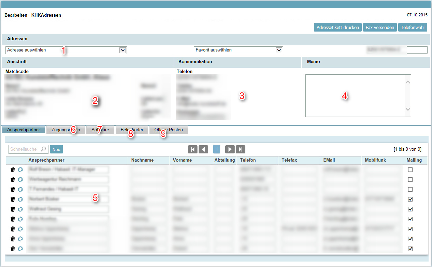Sort by the Telefax column header
Image resolution: width=432 pixels, height=267 pixels.
(290, 160)
